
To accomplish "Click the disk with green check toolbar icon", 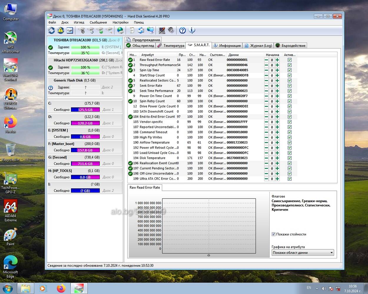I will [x=100, y=30].
